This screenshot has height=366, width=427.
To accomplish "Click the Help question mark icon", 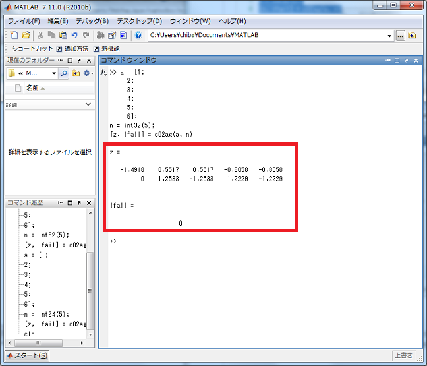I will tap(138, 35).
